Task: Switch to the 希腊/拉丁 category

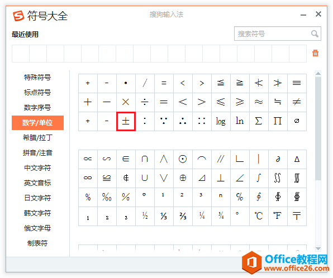Action: coord(37,138)
